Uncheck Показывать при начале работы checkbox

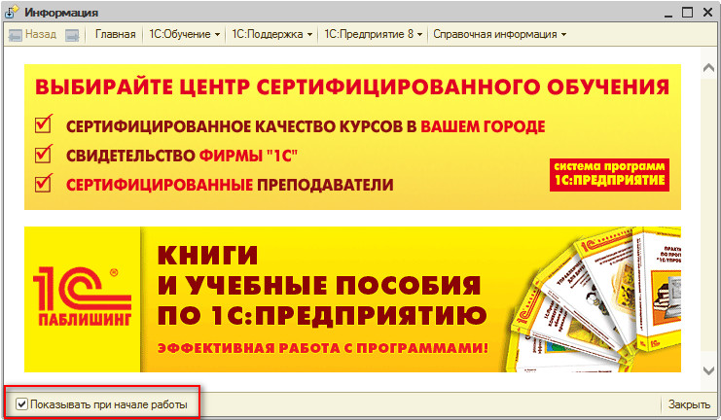point(21,404)
